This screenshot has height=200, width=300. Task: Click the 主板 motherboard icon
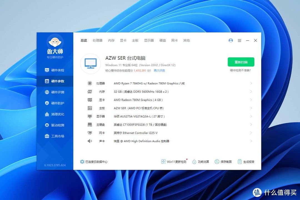point(90,108)
